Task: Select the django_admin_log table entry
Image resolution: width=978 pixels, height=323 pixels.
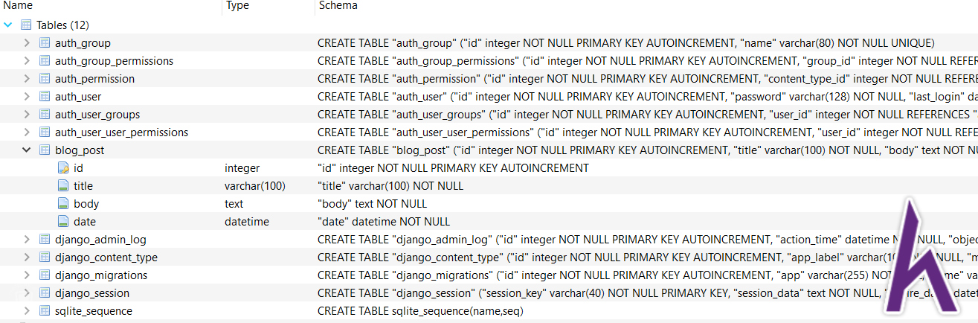Action: click(x=100, y=240)
